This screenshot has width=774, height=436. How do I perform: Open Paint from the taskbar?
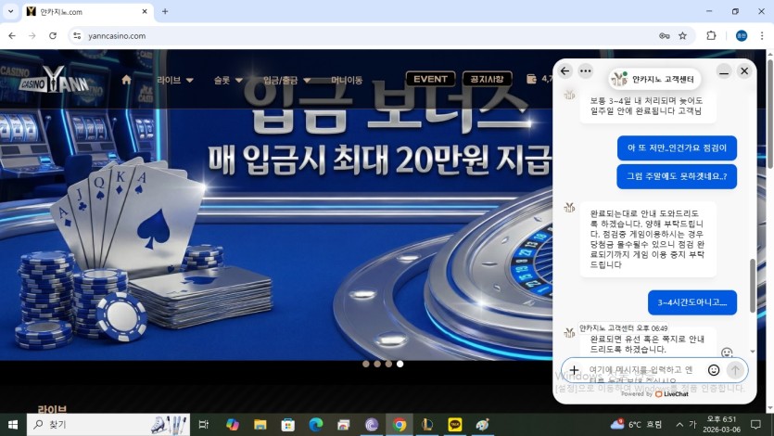coord(483,425)
